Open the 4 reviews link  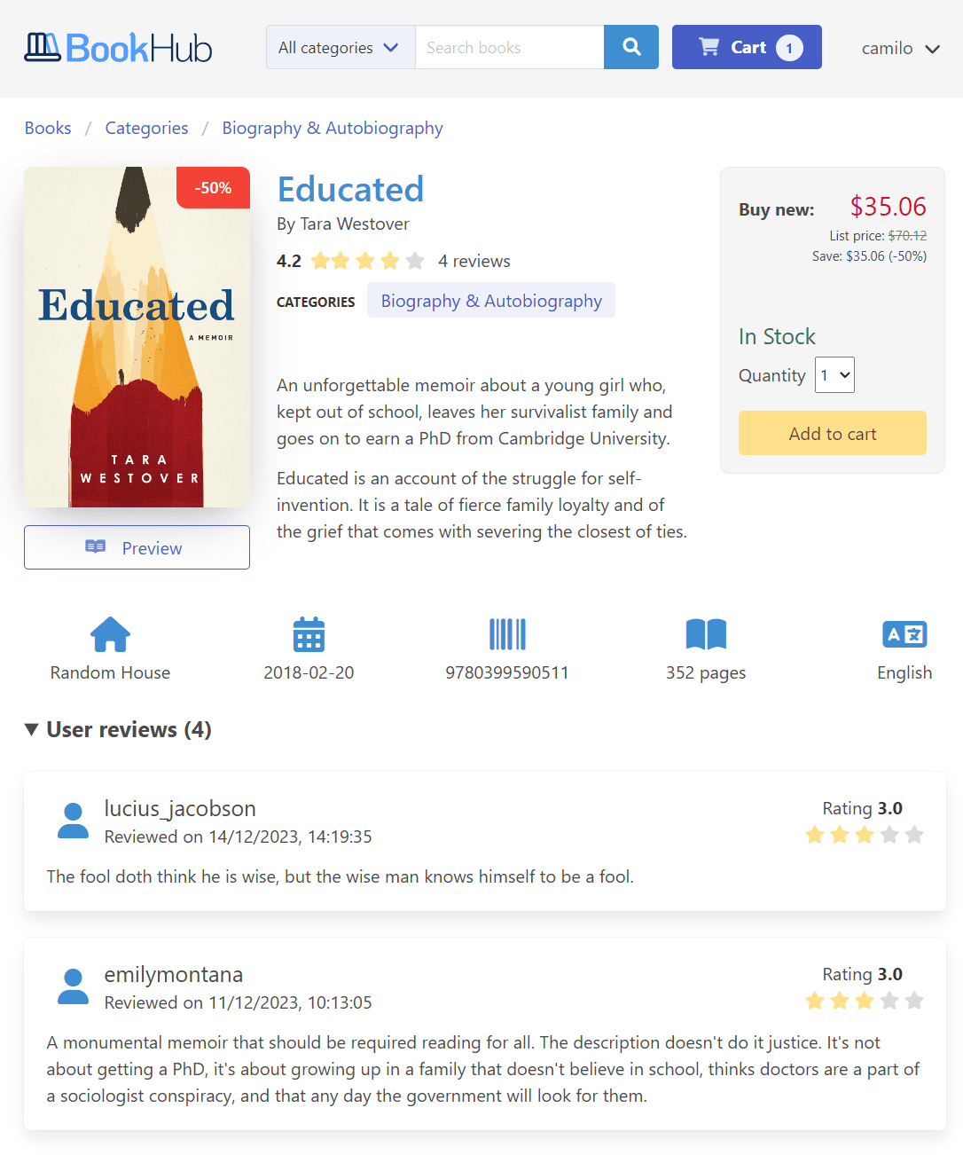click(474, 261)
